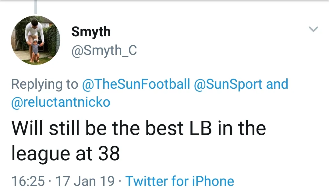329x195 pixels.
Task: Click the Twitter for iPhone source link
Action: (x=180, y=181)
